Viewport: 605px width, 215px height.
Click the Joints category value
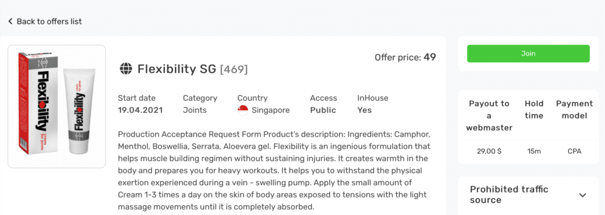pyautogui.click(x=195, y=110)
